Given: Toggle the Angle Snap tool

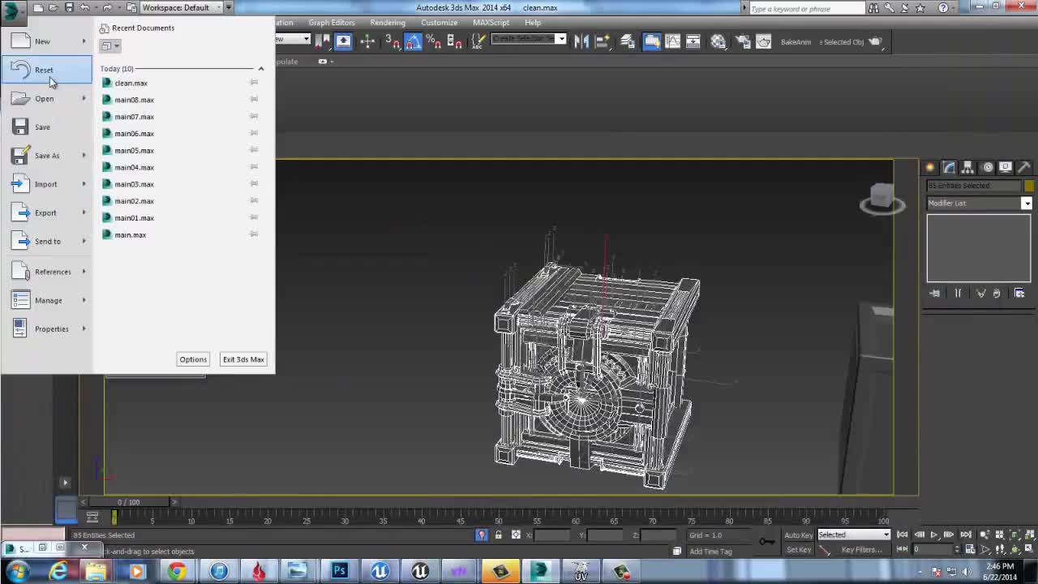Looking at the screenshot, I should (x=413, y=41).
